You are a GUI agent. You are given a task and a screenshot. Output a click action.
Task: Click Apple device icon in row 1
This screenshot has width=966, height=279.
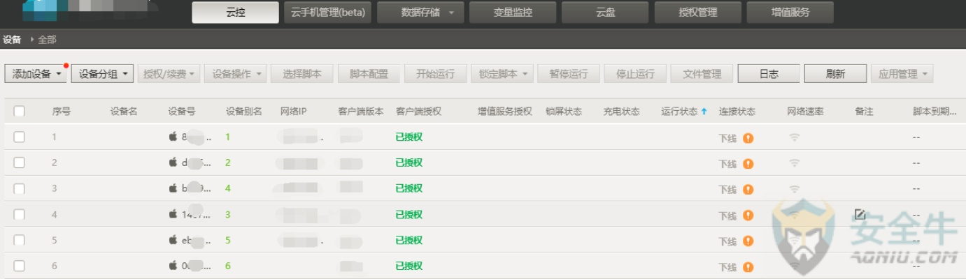coord(173,137)
